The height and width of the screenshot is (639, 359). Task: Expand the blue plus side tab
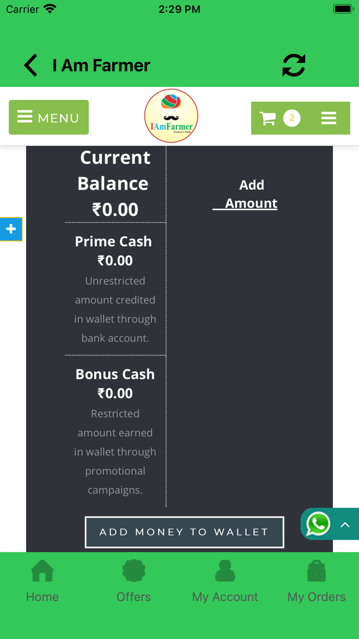click(x=11, y=229)
